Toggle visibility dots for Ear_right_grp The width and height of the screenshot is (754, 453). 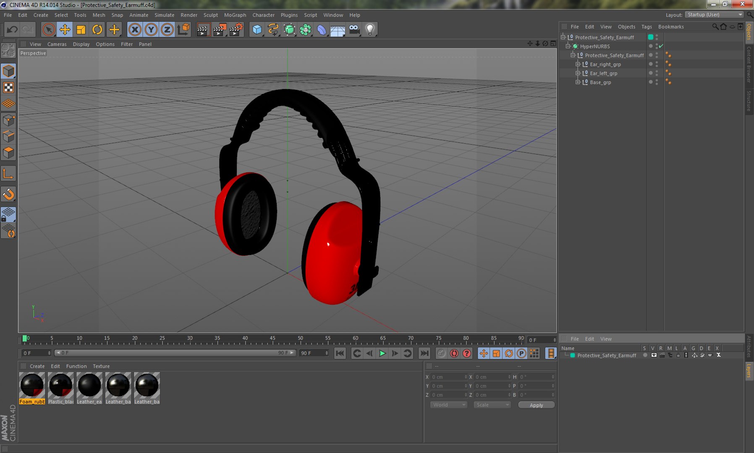[657, 64]
